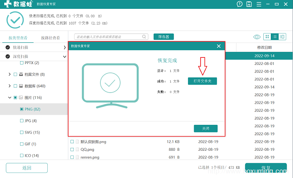293x178 pixels.
Task: Click the 档案文件 archive icon
Action: click(21, 75)
